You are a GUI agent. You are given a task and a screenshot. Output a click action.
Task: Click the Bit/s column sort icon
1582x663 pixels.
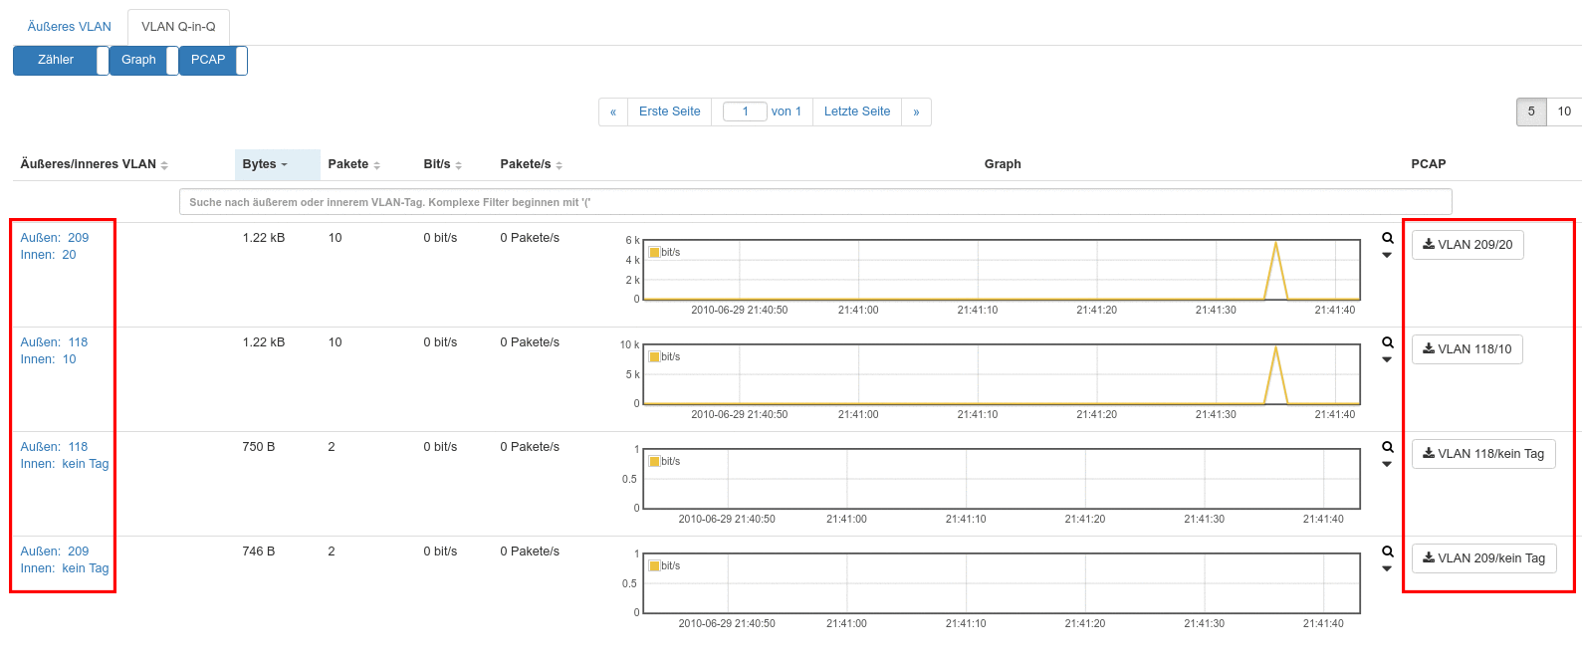pos(458,165)
